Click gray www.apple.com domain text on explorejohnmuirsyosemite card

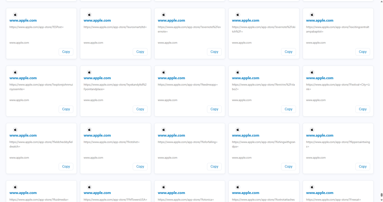coord(19,100)
